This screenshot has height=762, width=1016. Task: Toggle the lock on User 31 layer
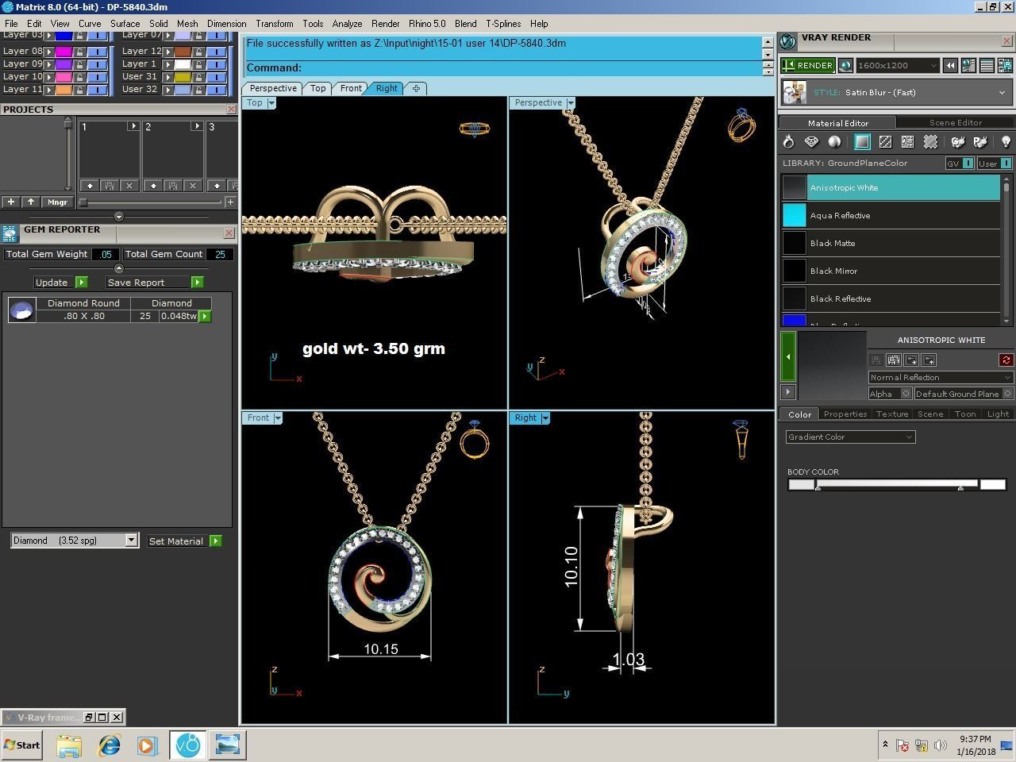[199, 76]
